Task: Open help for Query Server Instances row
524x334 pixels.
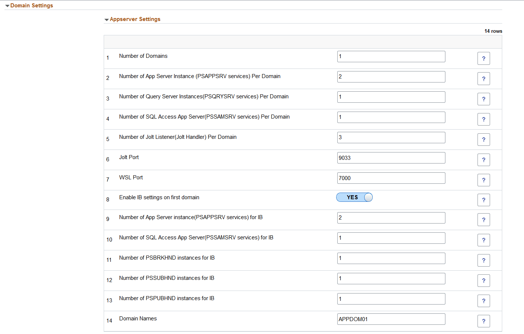Action: (x=483, y=99)
